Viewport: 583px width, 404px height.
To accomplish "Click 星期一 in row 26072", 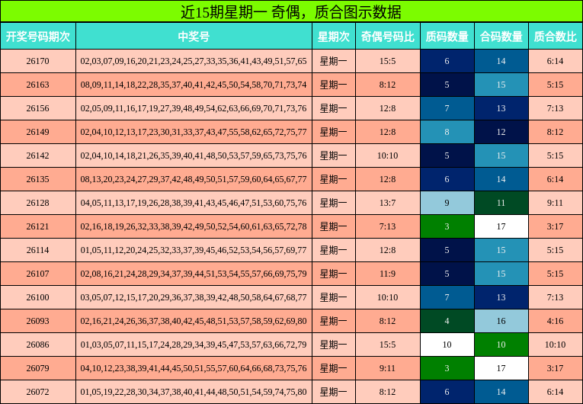I will click(334, 392).
